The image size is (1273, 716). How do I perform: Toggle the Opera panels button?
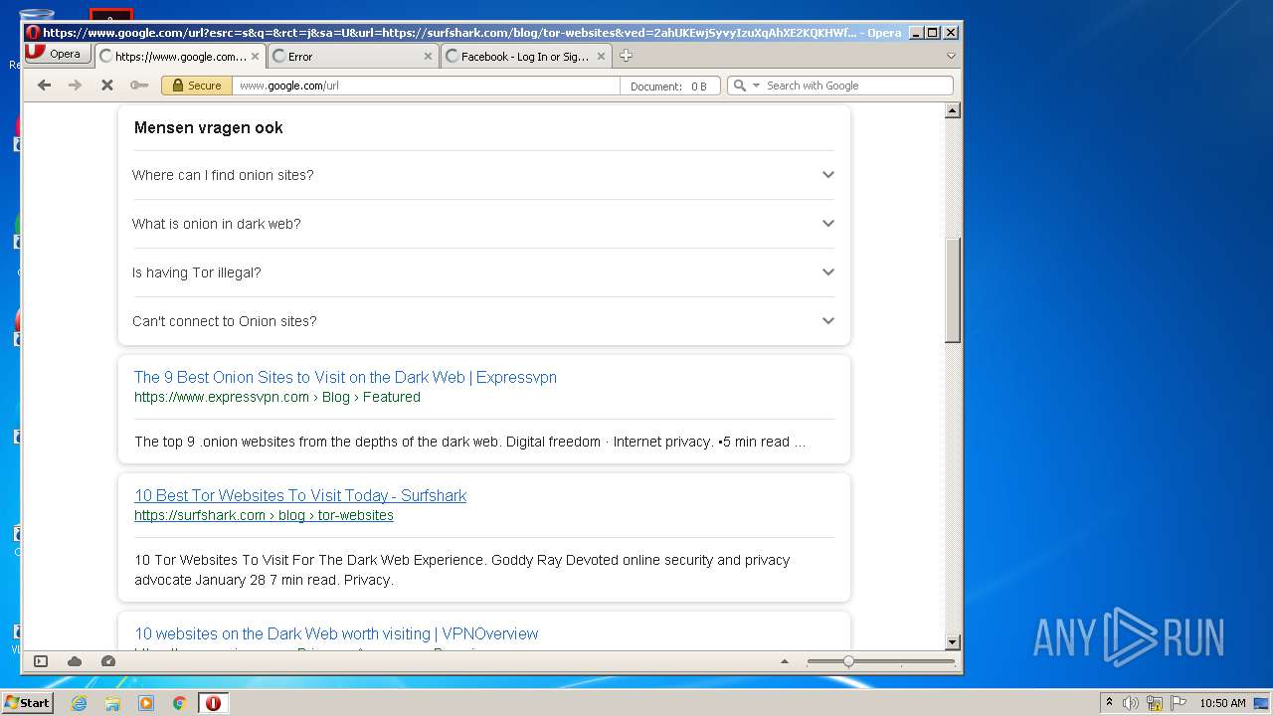pos(41,661)
